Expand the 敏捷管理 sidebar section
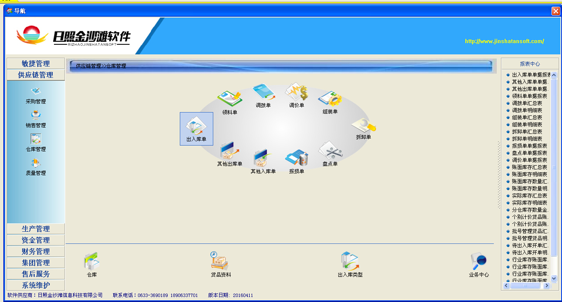This screenshot has height=302, width=562. 36,64
